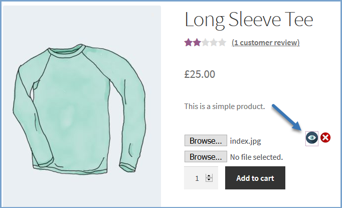Click the second filled rating star
The width and height of the screenshot is (342, 208).
197,43
